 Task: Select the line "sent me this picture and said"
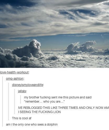[71, 97]
